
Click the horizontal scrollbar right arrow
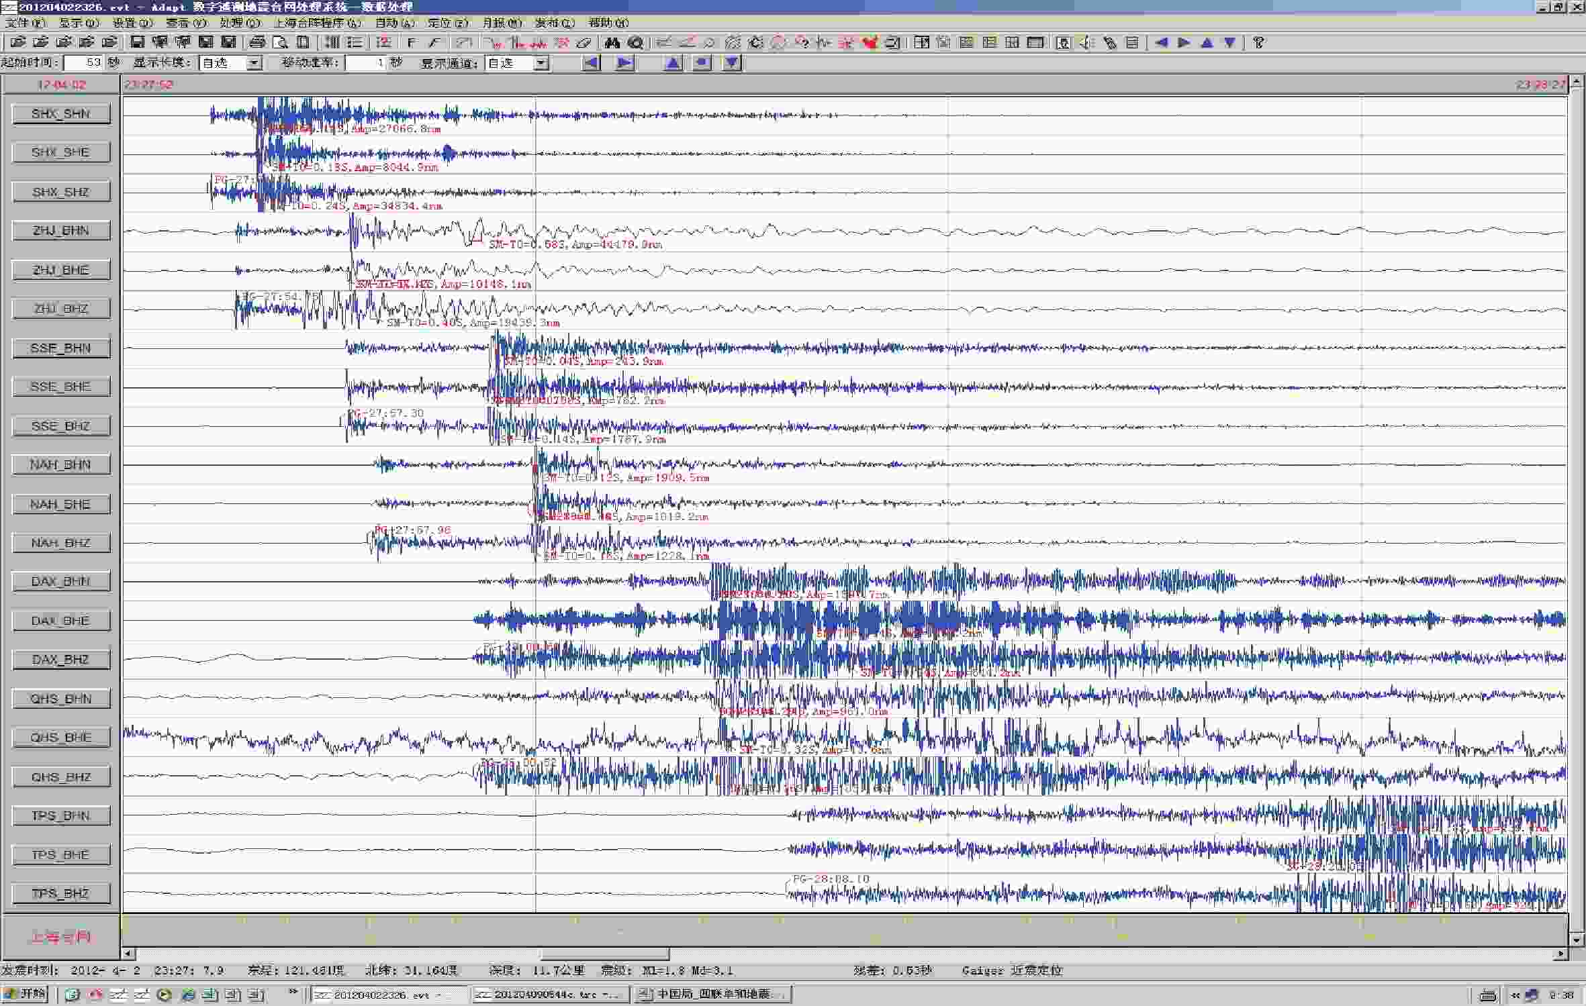pyautogui.click(x=1561, y=954)
